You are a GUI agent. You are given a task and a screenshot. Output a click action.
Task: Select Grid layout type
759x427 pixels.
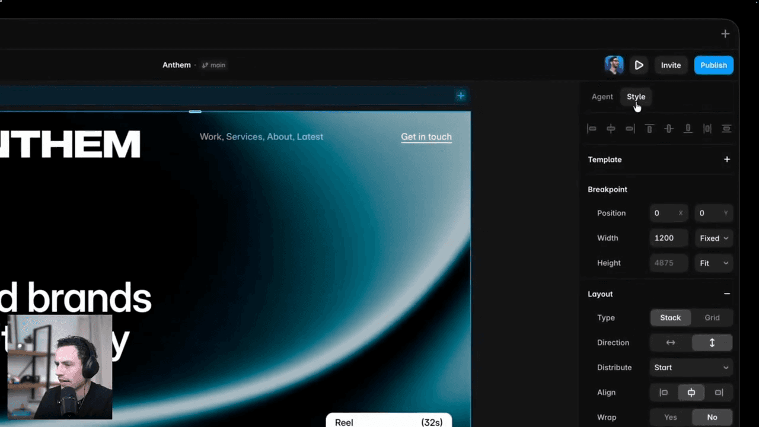712,318
